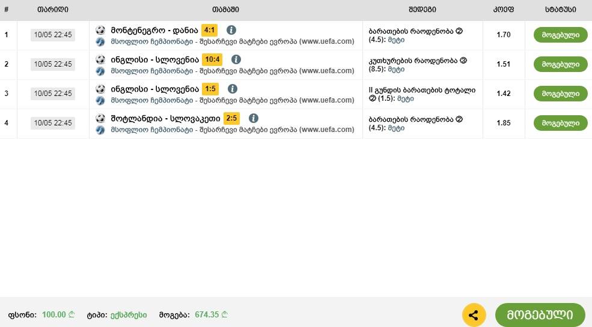Click column header თარიღი

[x=53, y=10]
